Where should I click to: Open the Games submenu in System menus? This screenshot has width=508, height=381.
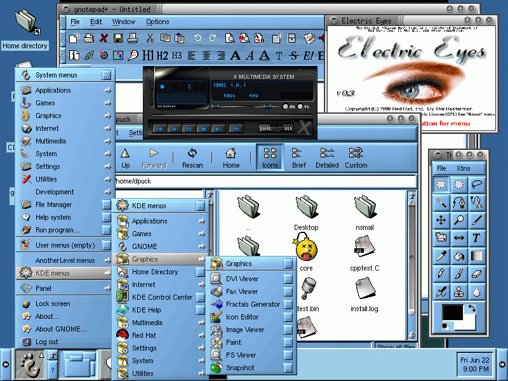coord(65,103)
